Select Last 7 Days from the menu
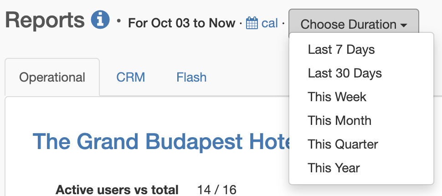 [341, 49]
